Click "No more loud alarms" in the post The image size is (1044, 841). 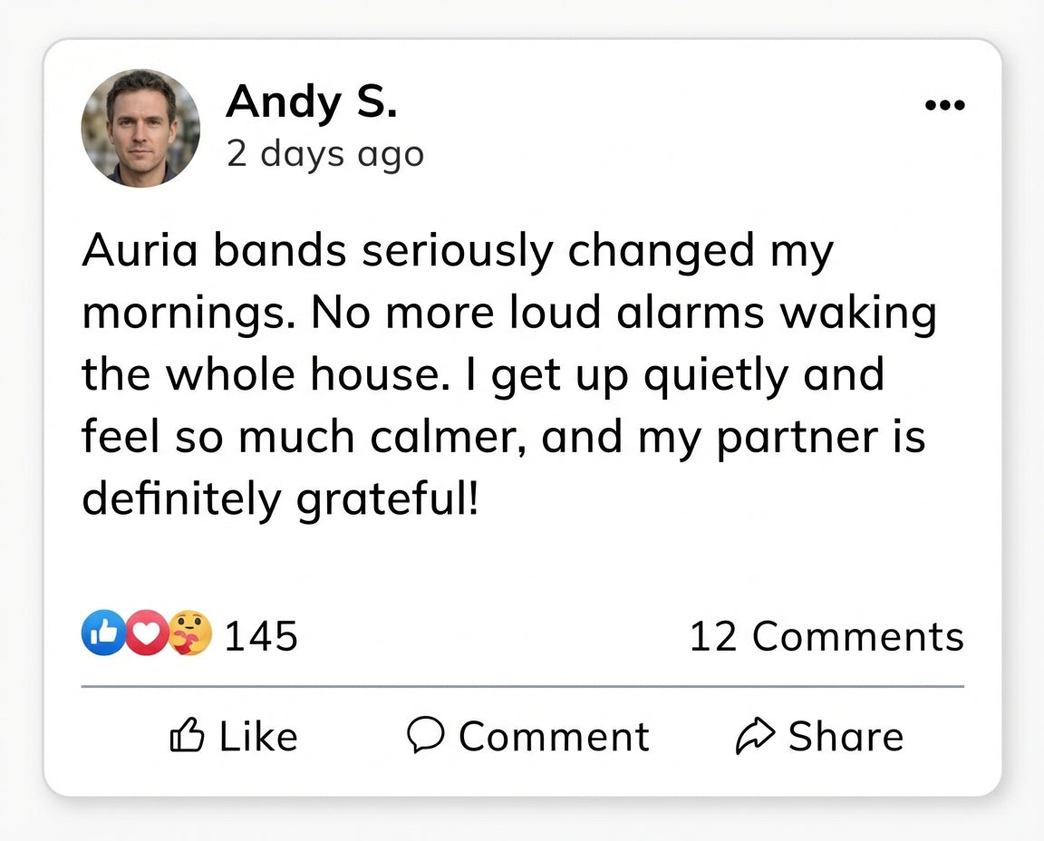tap(458, 314)
